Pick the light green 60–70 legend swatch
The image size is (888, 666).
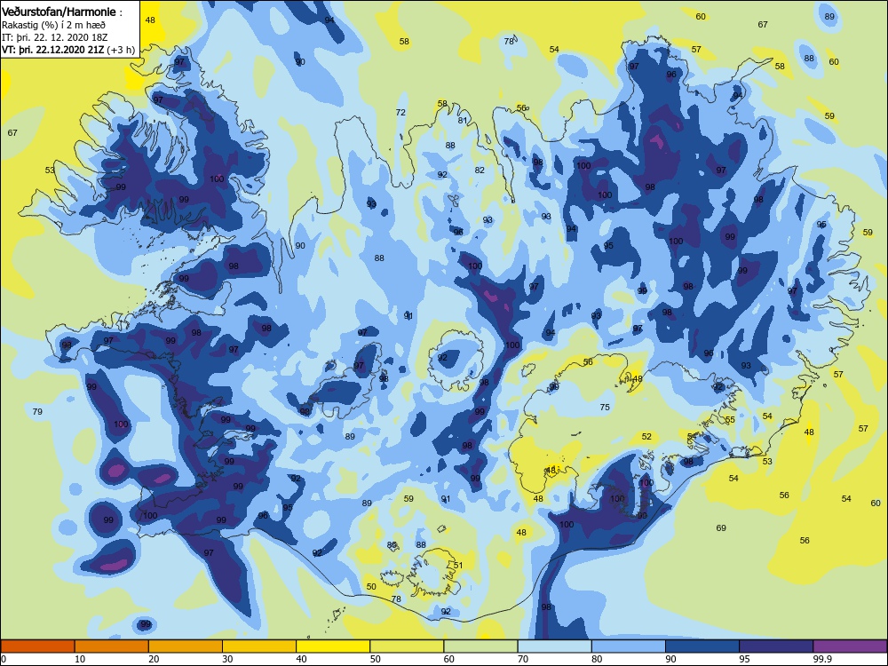(480, 646)
